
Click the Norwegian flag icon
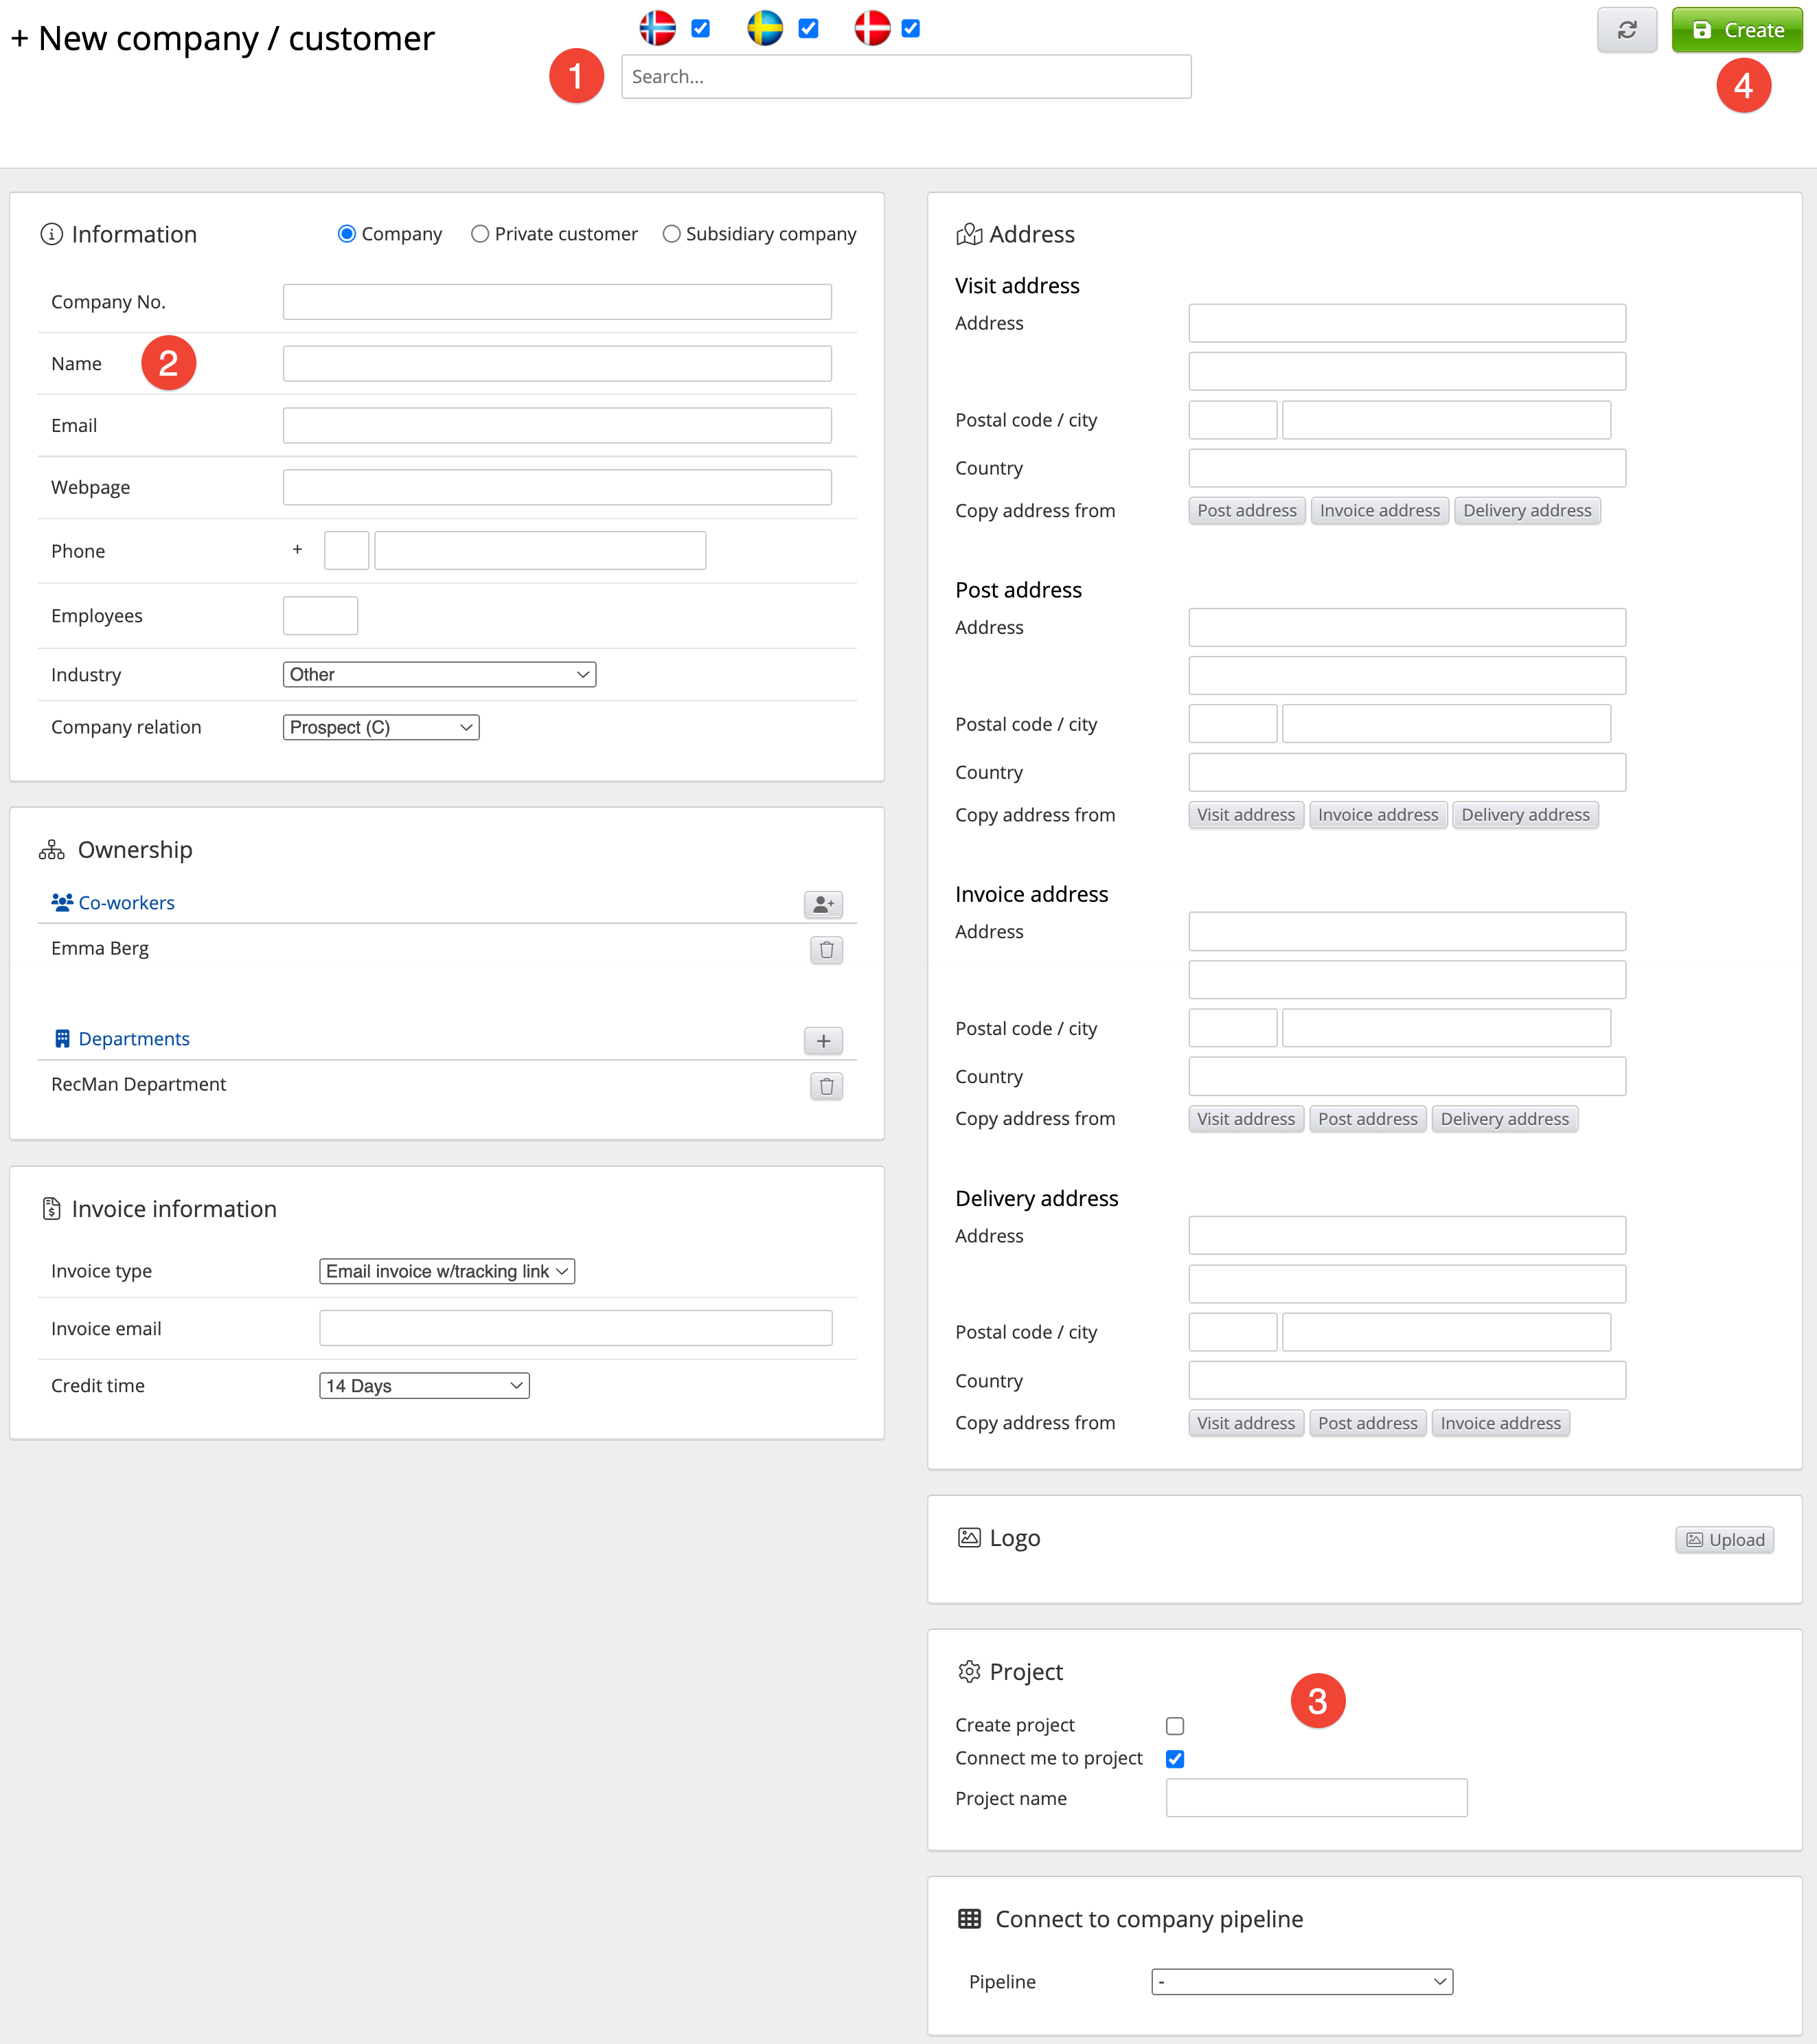(x=657, y=28)
